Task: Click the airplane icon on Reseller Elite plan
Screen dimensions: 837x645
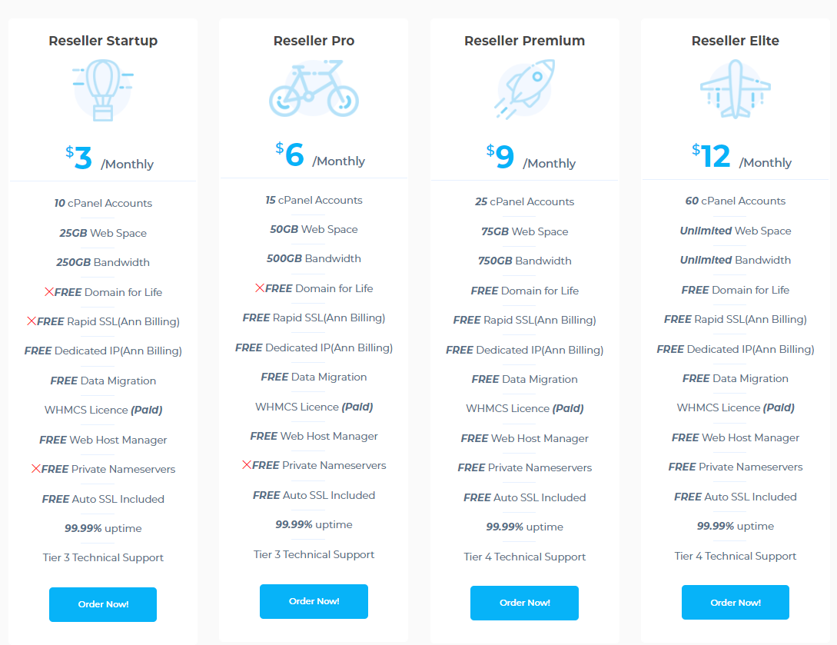Action: click(x=735, y=87)
